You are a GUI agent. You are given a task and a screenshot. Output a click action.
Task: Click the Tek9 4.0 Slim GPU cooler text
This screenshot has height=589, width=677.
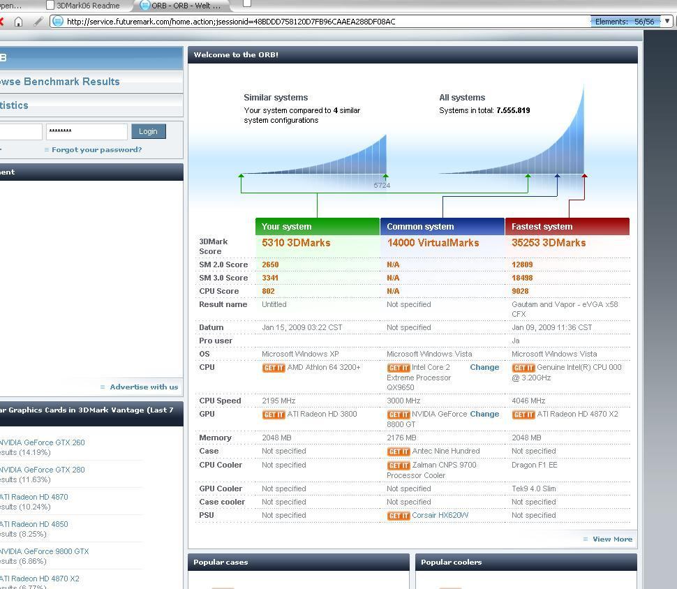[534, 489]
